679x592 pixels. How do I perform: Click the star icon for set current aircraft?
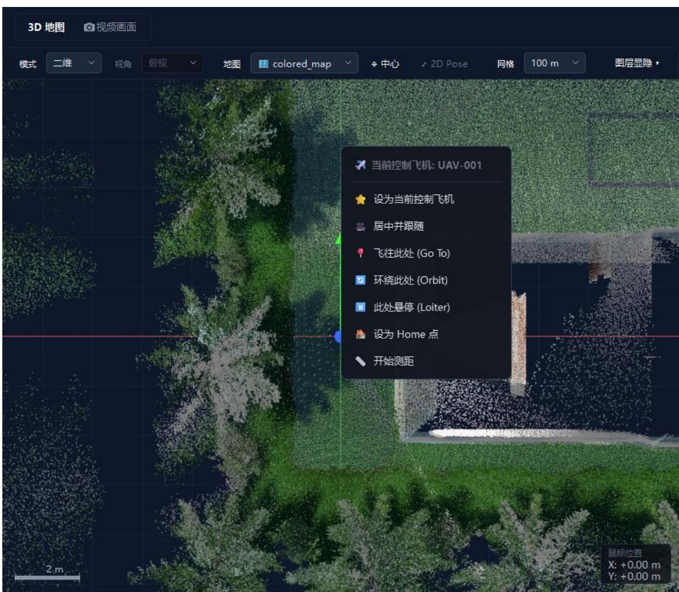coord(360,199)
